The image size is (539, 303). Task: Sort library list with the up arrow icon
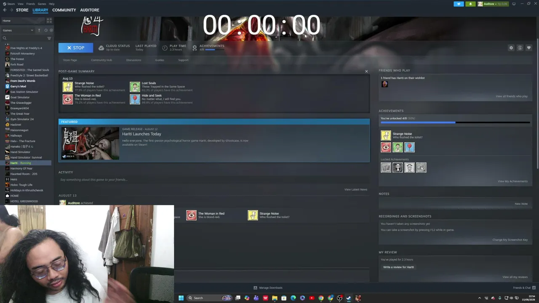[x=39, y=30]
